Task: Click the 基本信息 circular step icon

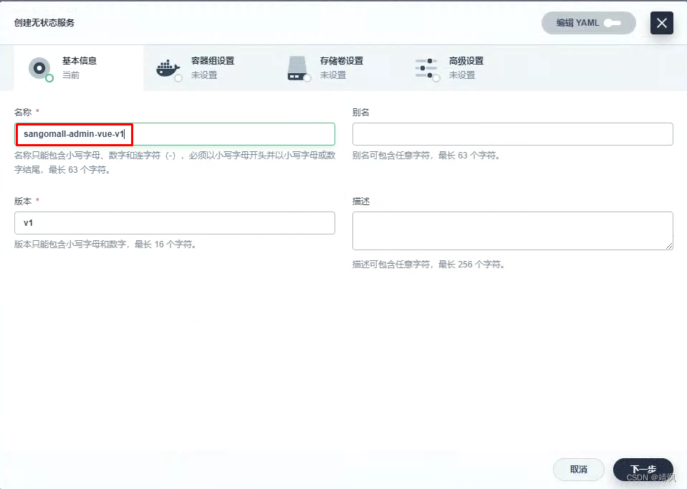Action: (x=41, y=68)
